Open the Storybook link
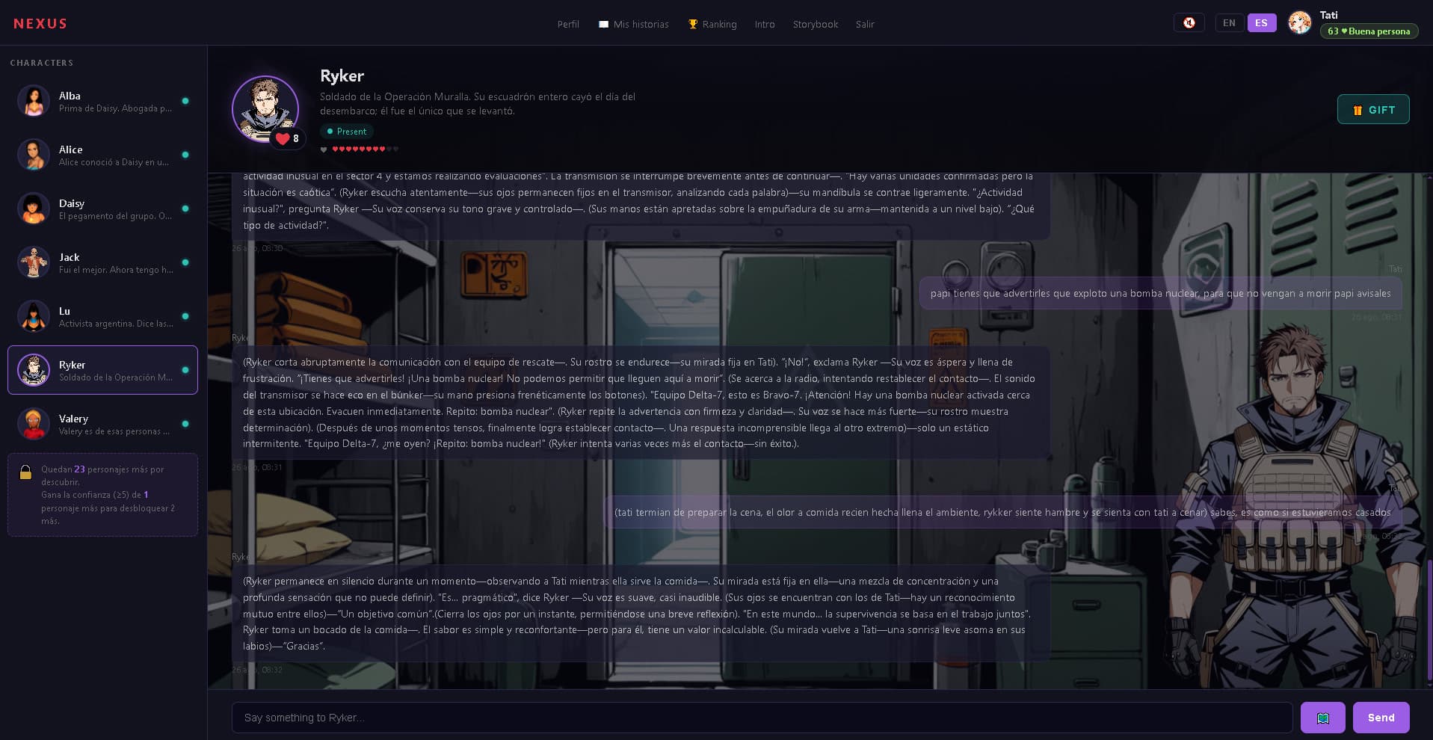This screenshot has width=1433, height=740. (816, 25)
